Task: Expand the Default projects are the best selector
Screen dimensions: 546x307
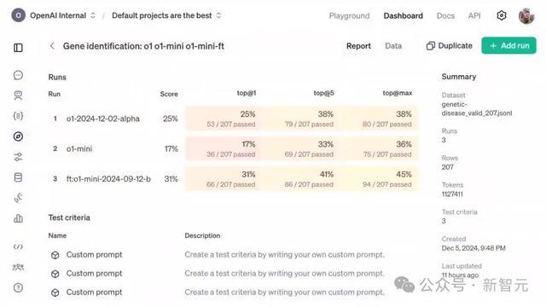Action: [166, 15]
